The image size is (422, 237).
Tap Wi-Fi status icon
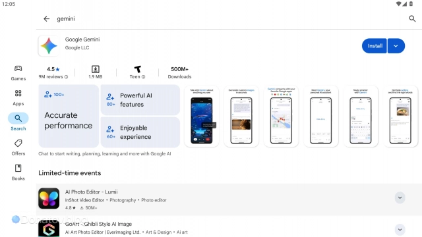click(x=398, y=4)
